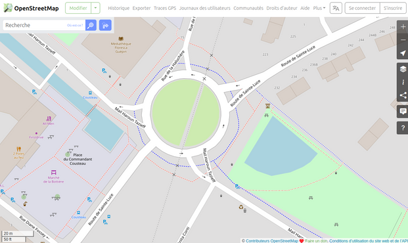Click the 'Où est-ce?' link

coord(75,25)
